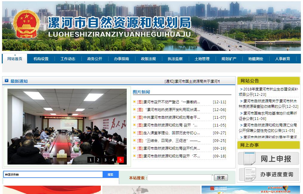
Task: Click the 网上申报 document icon
Action: click(249, 158)
